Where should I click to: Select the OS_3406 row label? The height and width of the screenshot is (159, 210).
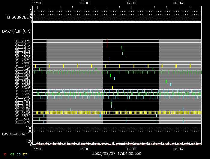pyautogui.click(x=22, y=113)
